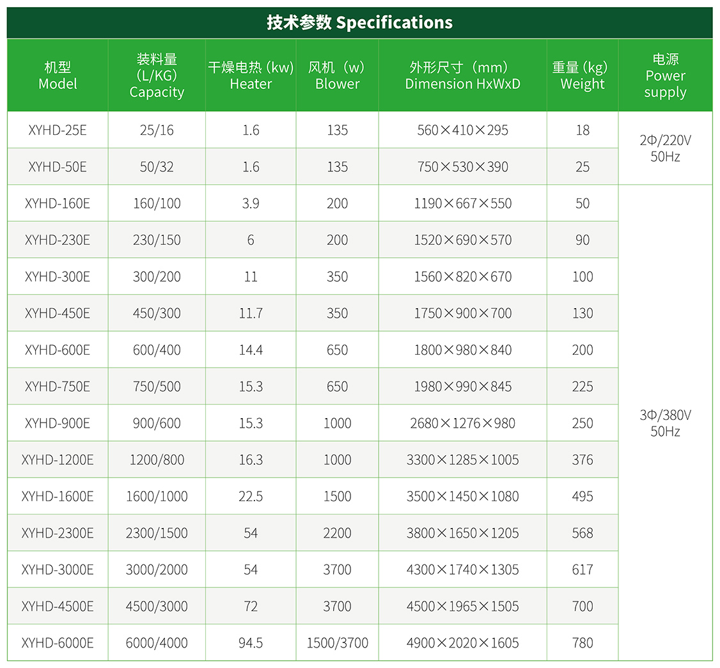Select the 3Φ/380V 50Hz power cell
The width and height of the screenshot is (720, 668).
[665, 423]
